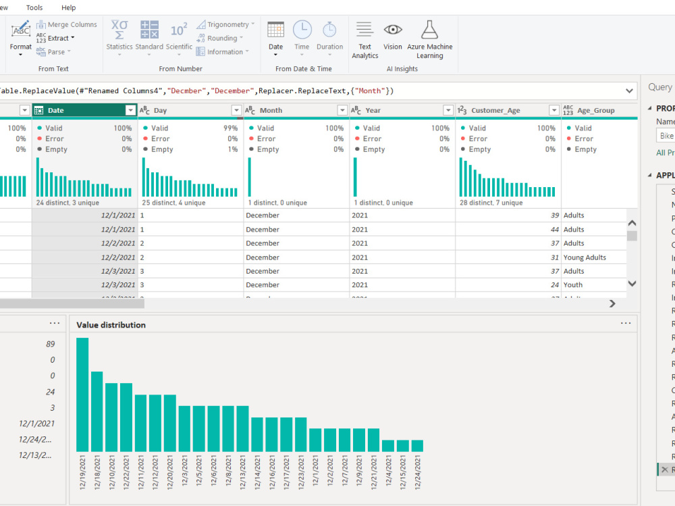
Task: Open Standard number operations
Action: [x=149, y=39]
